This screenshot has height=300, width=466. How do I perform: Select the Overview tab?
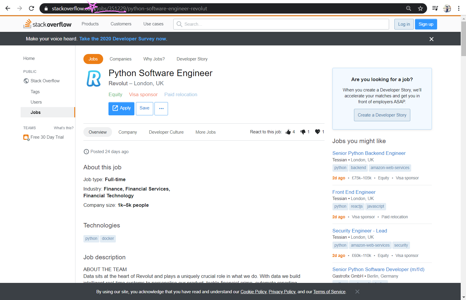click(98, 132)
